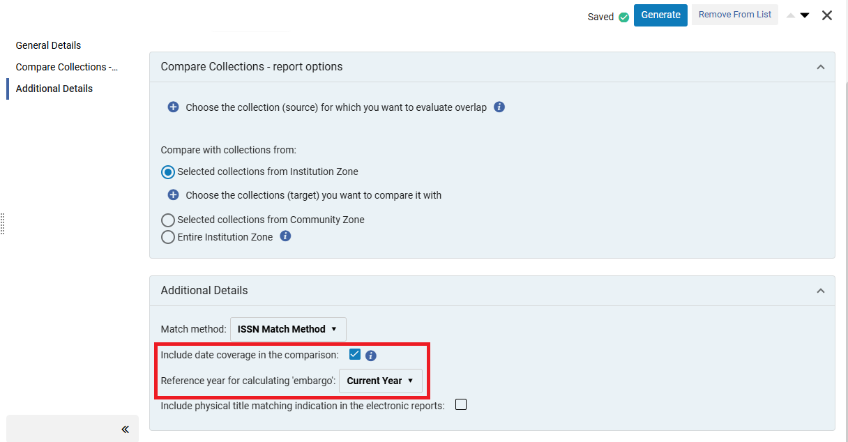Collapse the sidebar with double-chevron icon
The width and height of the screenshot is (848, 442).
pos(125,429)
